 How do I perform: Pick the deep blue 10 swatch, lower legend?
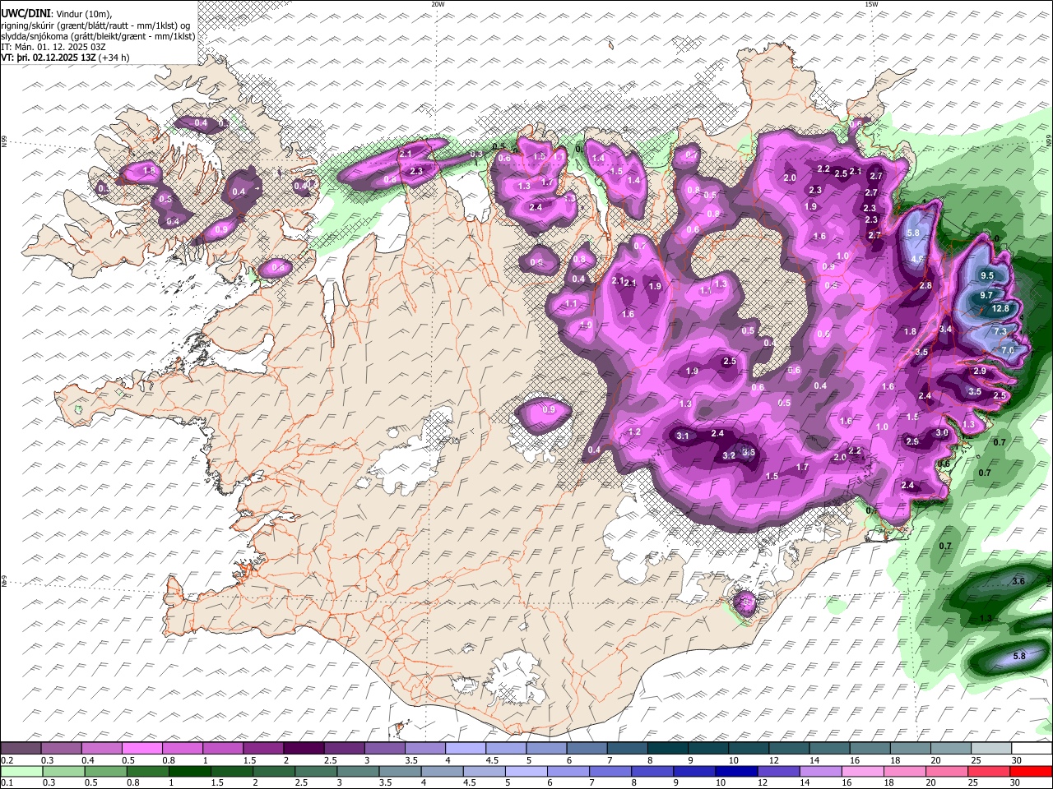pyautogui.click(x=736, y=771)
